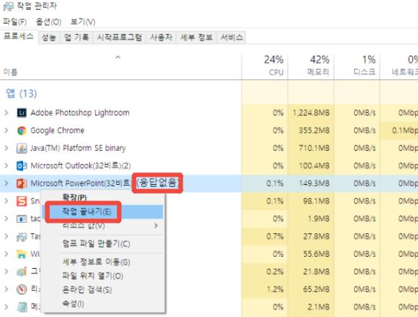This screenshot has width=418, height=317.
Task: Click the Microsoft PowerPoint icon
Action: point(22,183)
